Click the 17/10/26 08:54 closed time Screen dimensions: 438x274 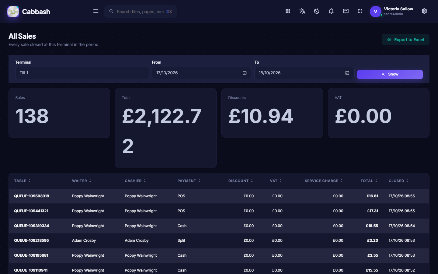click(402, 226)
